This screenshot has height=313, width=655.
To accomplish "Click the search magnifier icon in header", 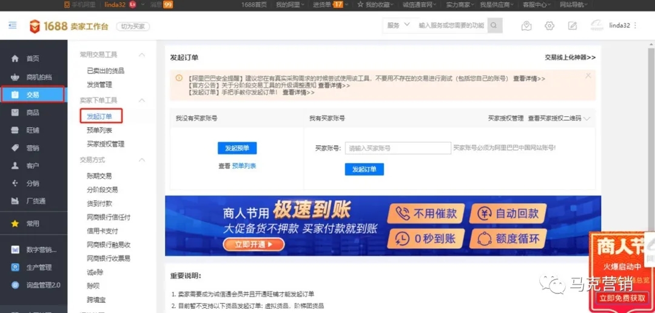I will click(x=495, y=25).
